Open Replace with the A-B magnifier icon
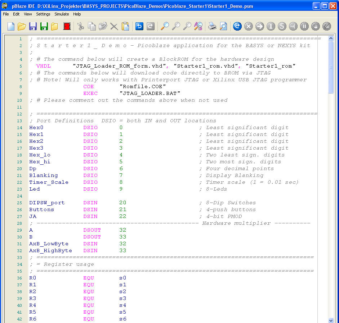The image size is (339, 323). pyautogui.click(x=198, y=26)
